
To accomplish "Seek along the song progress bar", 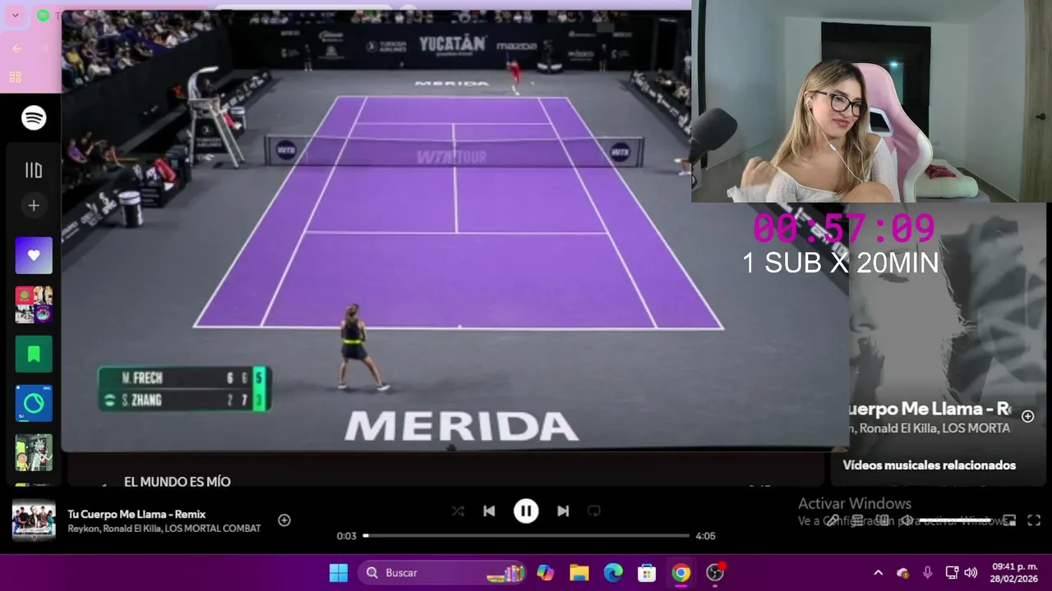I will [x=526, y=536].
